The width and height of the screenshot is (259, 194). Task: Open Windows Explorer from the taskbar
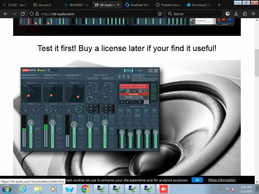pyautogui.click(x=38, y=189)
